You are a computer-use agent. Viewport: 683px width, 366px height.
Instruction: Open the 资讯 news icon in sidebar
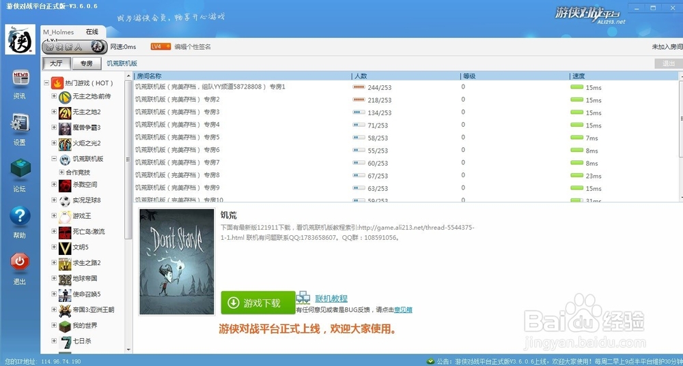pos(20,80)
